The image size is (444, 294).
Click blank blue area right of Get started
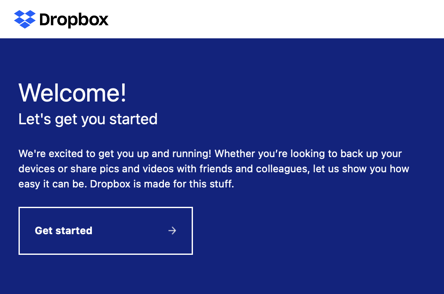(316, 231)
